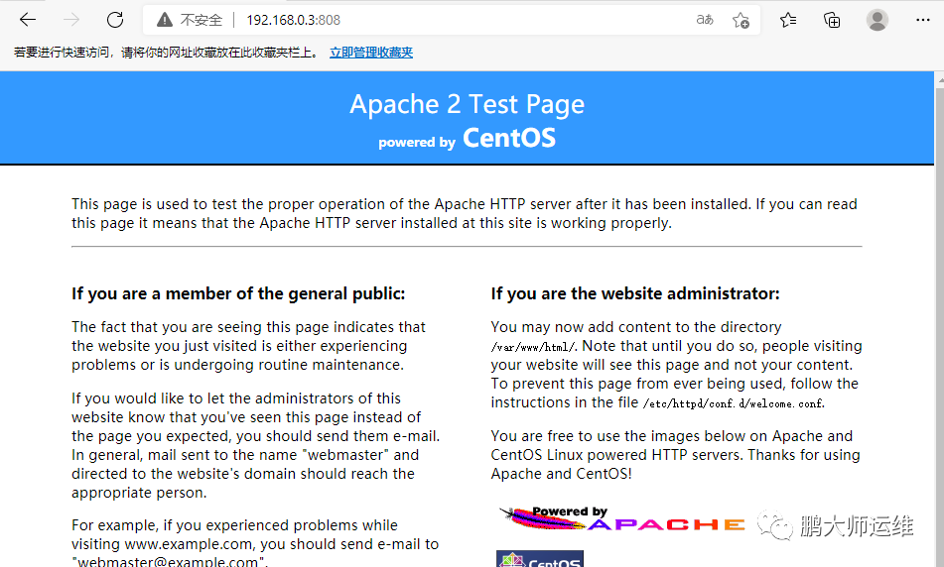Image resolution: width=944 pixels, height=567 pixels.
Task: Click the www.example.com text
Action: [x=188, y=544]
